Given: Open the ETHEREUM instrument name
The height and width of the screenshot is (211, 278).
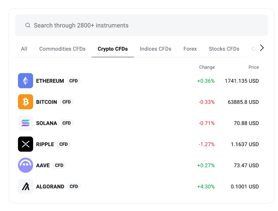Looking at the screenshot, I should [x=50, y=81].
